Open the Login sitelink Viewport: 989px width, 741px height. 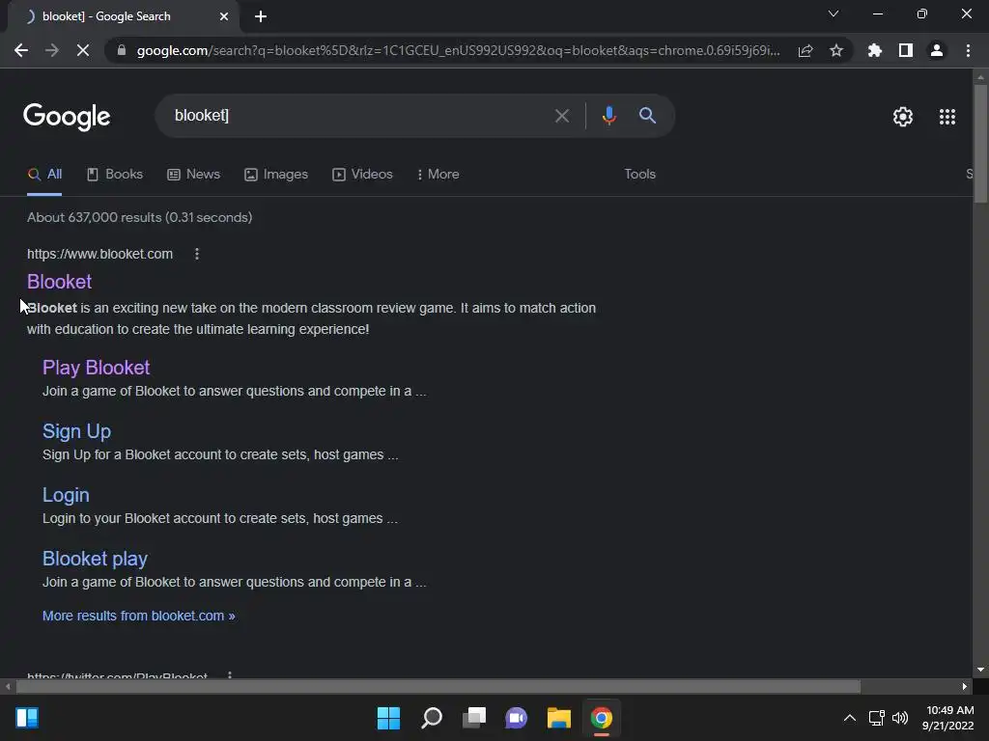pyautogui.click(x=66, y=495)
